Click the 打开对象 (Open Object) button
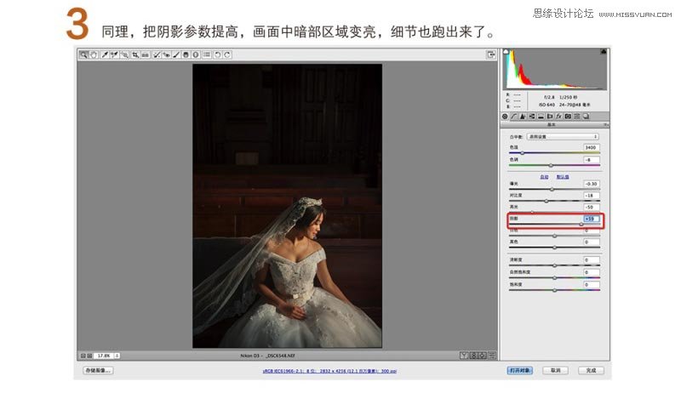The width and height of the screenshot is (681, 393). [x=519, y=371]
